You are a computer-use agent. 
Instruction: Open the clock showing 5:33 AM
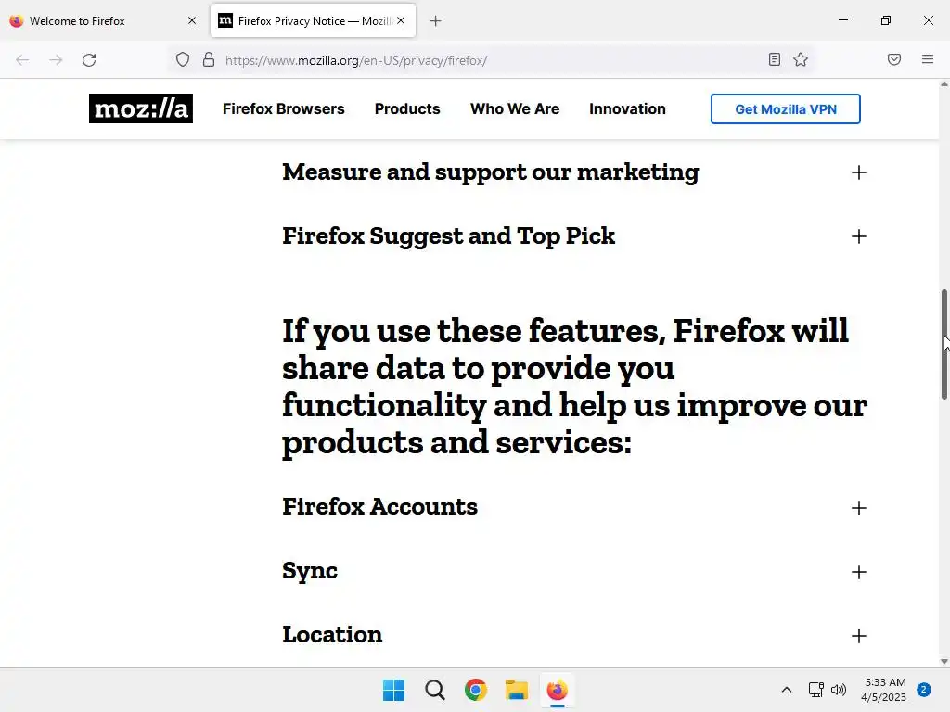884,690
